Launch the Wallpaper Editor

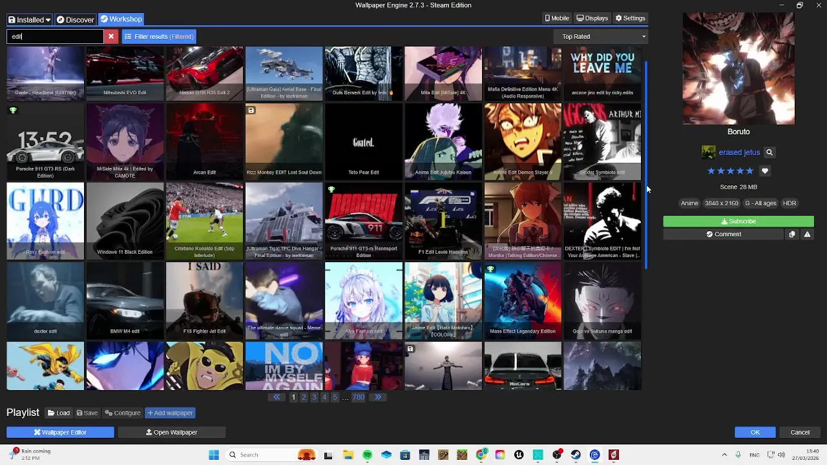coord(60,432)
